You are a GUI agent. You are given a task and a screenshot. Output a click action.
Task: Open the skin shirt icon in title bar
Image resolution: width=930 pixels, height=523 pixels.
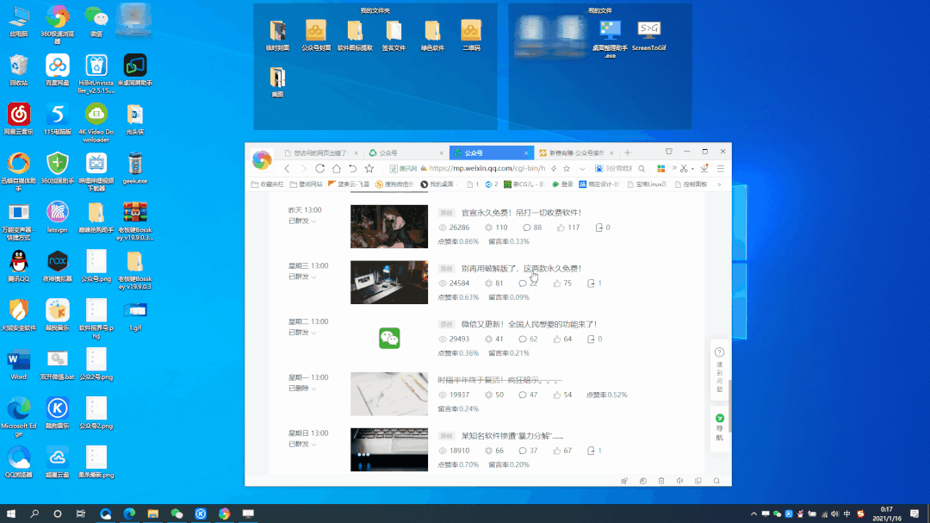668,152
